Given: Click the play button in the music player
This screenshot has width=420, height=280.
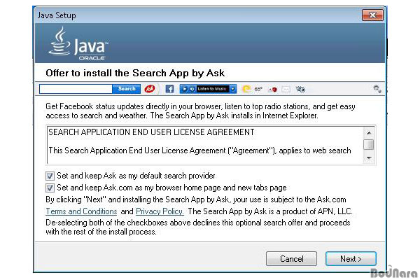Looking at the screenshot, I should click(185, 89).
